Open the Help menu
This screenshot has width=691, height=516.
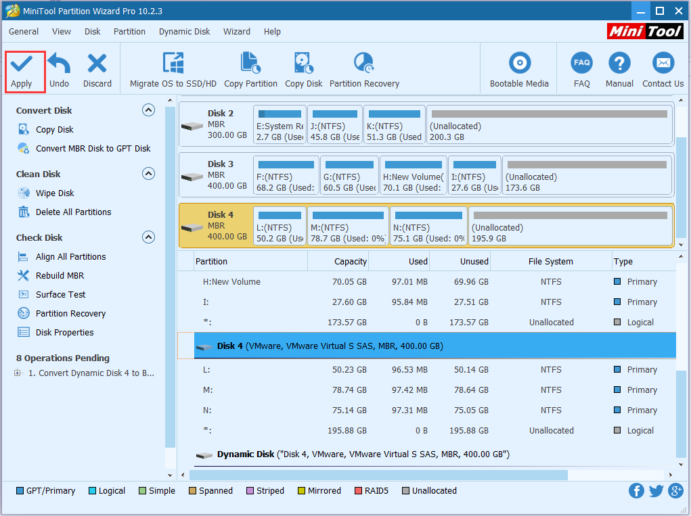pos(272,31)
